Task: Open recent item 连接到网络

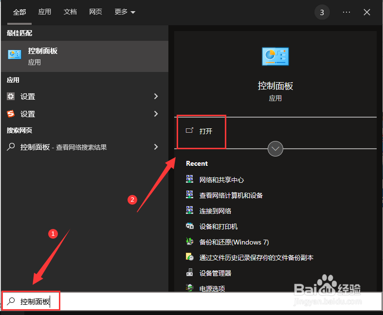Action: pyautogui.click(x=215, y=211)
